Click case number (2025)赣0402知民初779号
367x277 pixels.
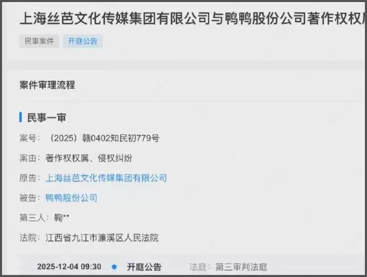(x=105, y=138)
